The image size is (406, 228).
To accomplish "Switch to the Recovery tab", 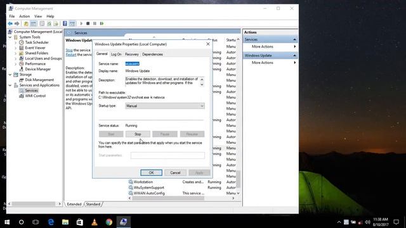I will 132,54.
